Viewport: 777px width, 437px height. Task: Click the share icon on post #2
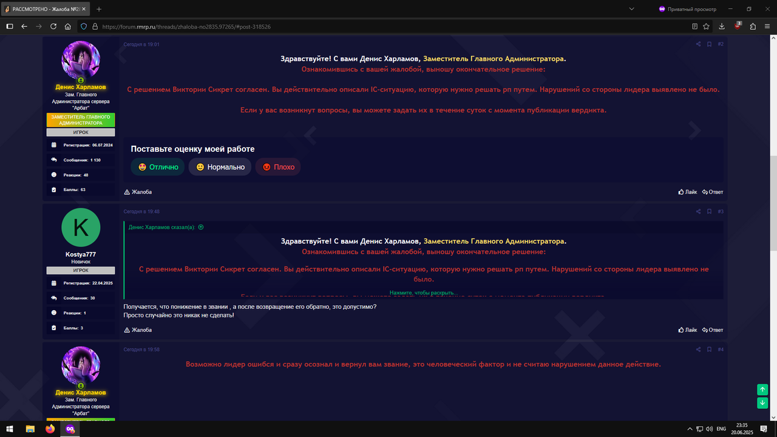(698, 44)
